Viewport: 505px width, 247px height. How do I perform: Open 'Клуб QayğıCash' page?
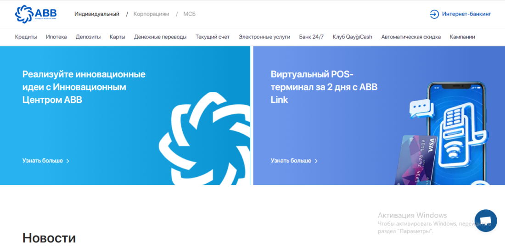pos(352,37)
